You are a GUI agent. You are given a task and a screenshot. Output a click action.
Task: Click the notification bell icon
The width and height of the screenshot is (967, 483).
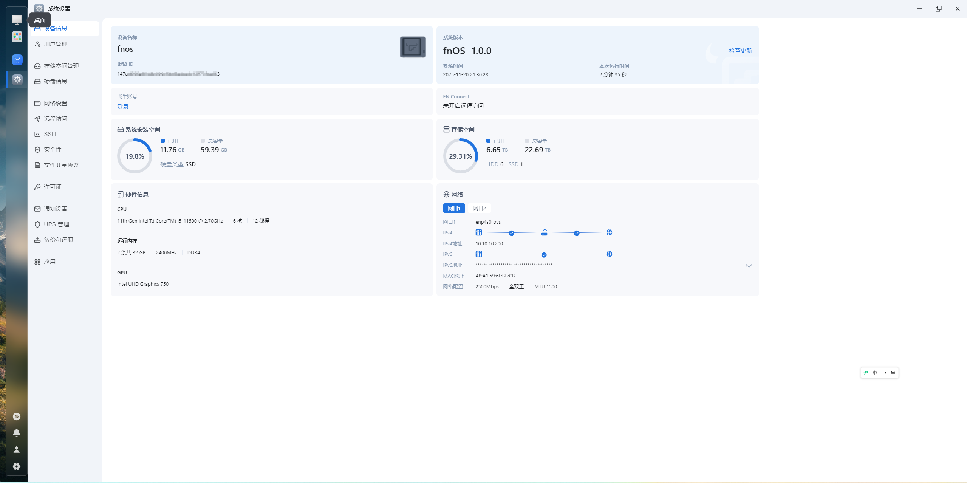tap(17, 433)
